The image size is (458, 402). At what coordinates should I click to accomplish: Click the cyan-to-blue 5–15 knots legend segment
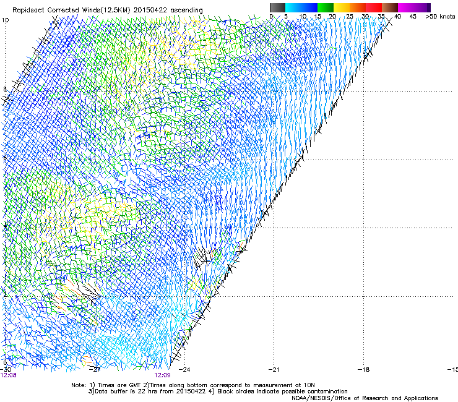click(x=301, y=7)
